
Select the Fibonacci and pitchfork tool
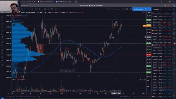coord(2,20)
